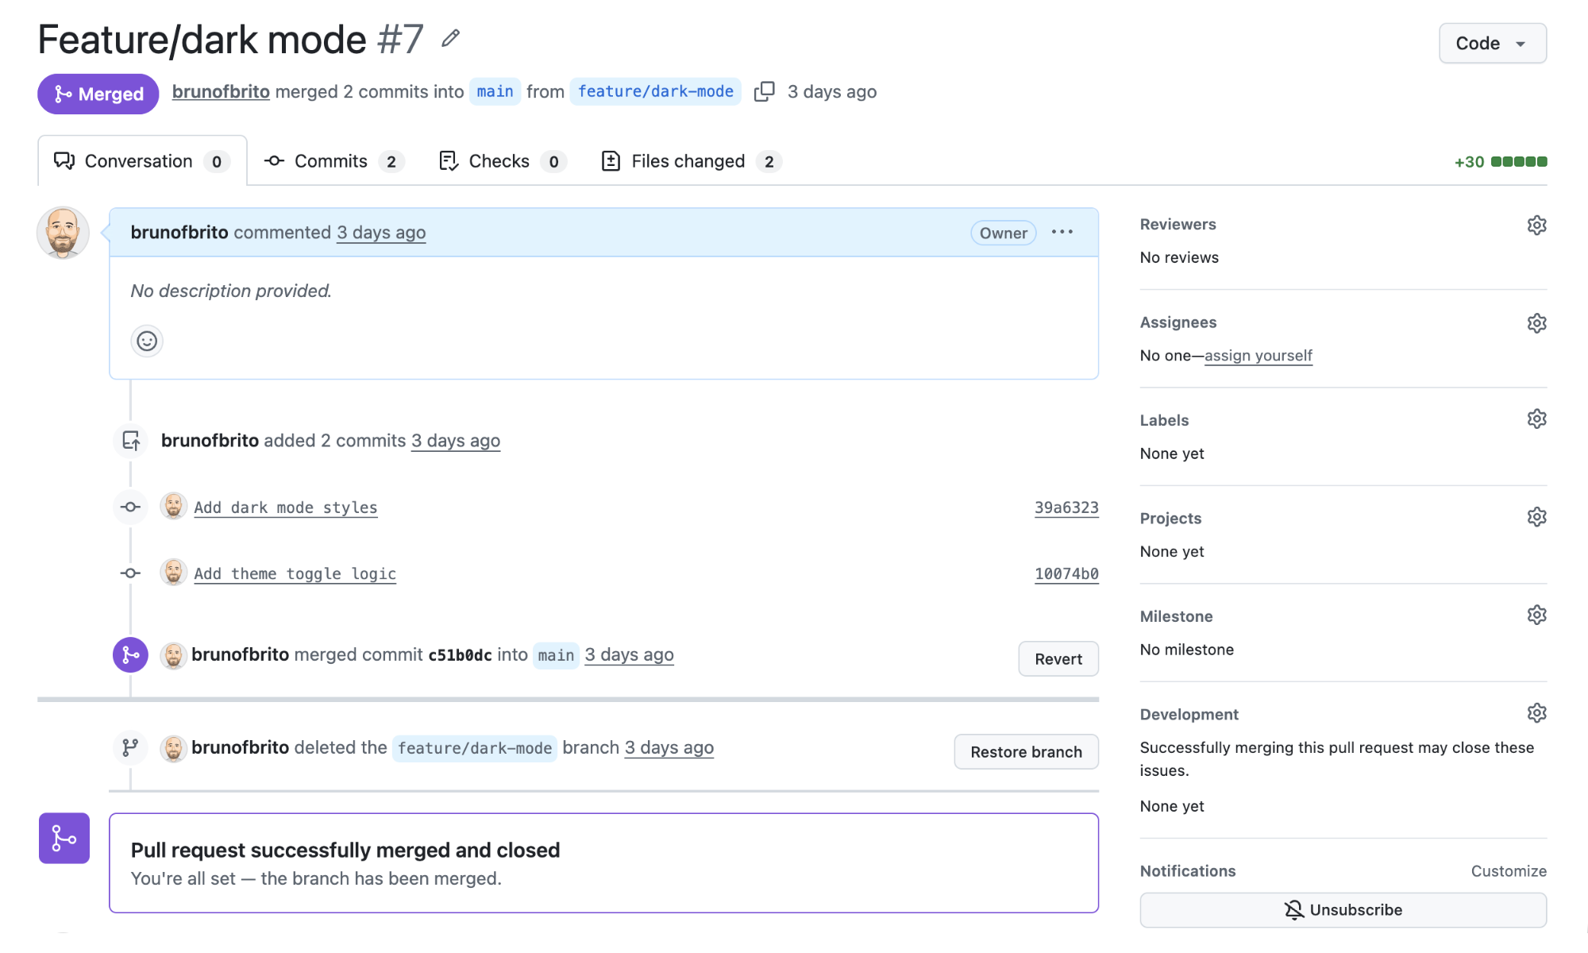
Task: Click the Restore branch button
Action: pos(1026,751)
